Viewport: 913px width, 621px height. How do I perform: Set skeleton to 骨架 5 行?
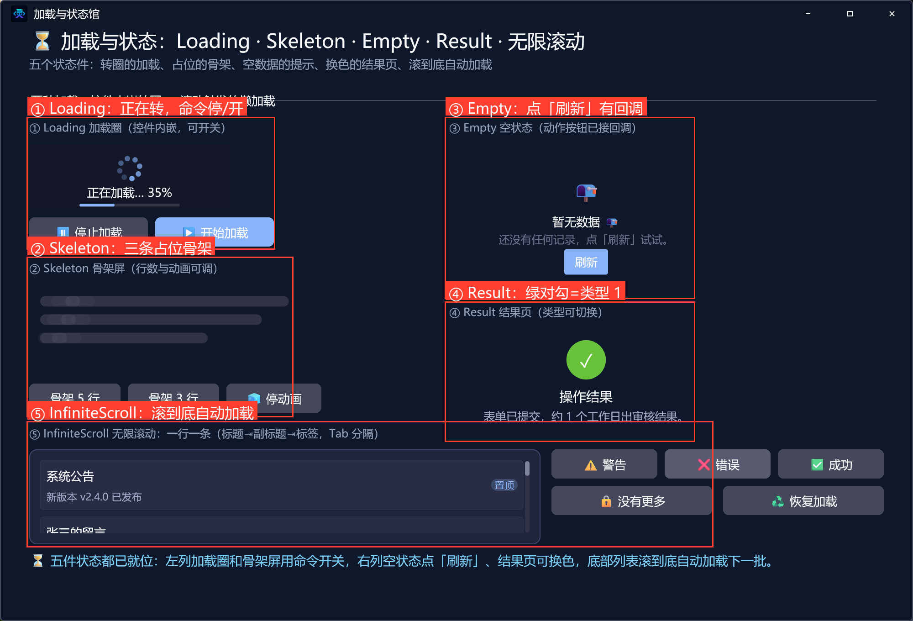click(75, 395)
